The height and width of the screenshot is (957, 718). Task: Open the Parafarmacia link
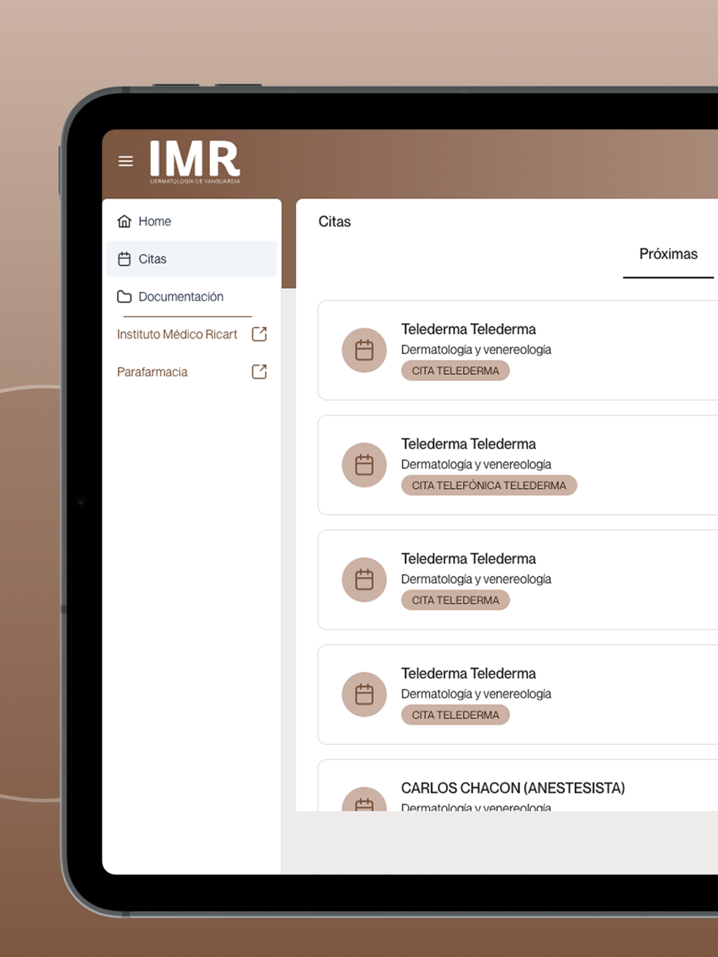click(152, 372)
